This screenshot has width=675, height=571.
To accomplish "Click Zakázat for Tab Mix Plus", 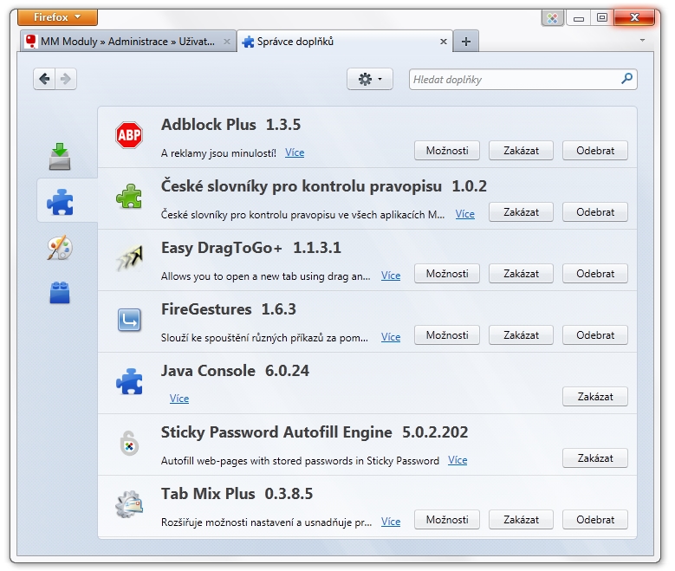I will [x=521, y=520].
